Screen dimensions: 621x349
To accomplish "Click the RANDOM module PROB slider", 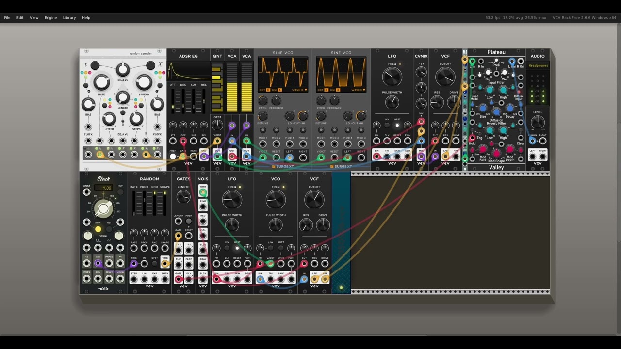I will pos(144,203).
